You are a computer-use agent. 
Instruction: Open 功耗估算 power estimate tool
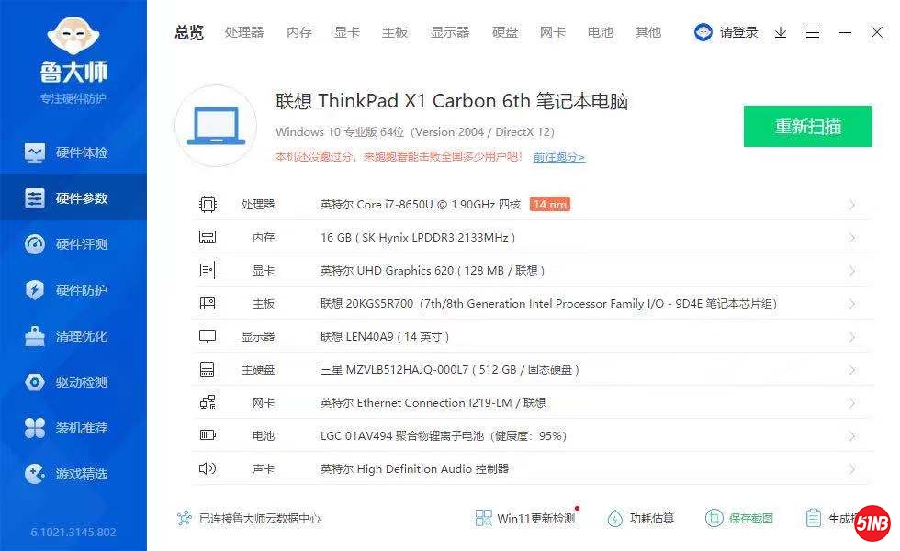pyautogui.click(x=641, y=518)
